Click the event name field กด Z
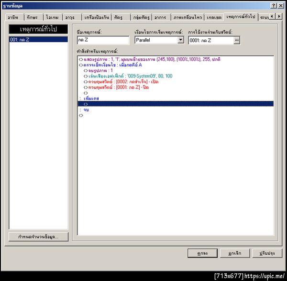Screen dimensions: 287x281 (x=103, y=40)
